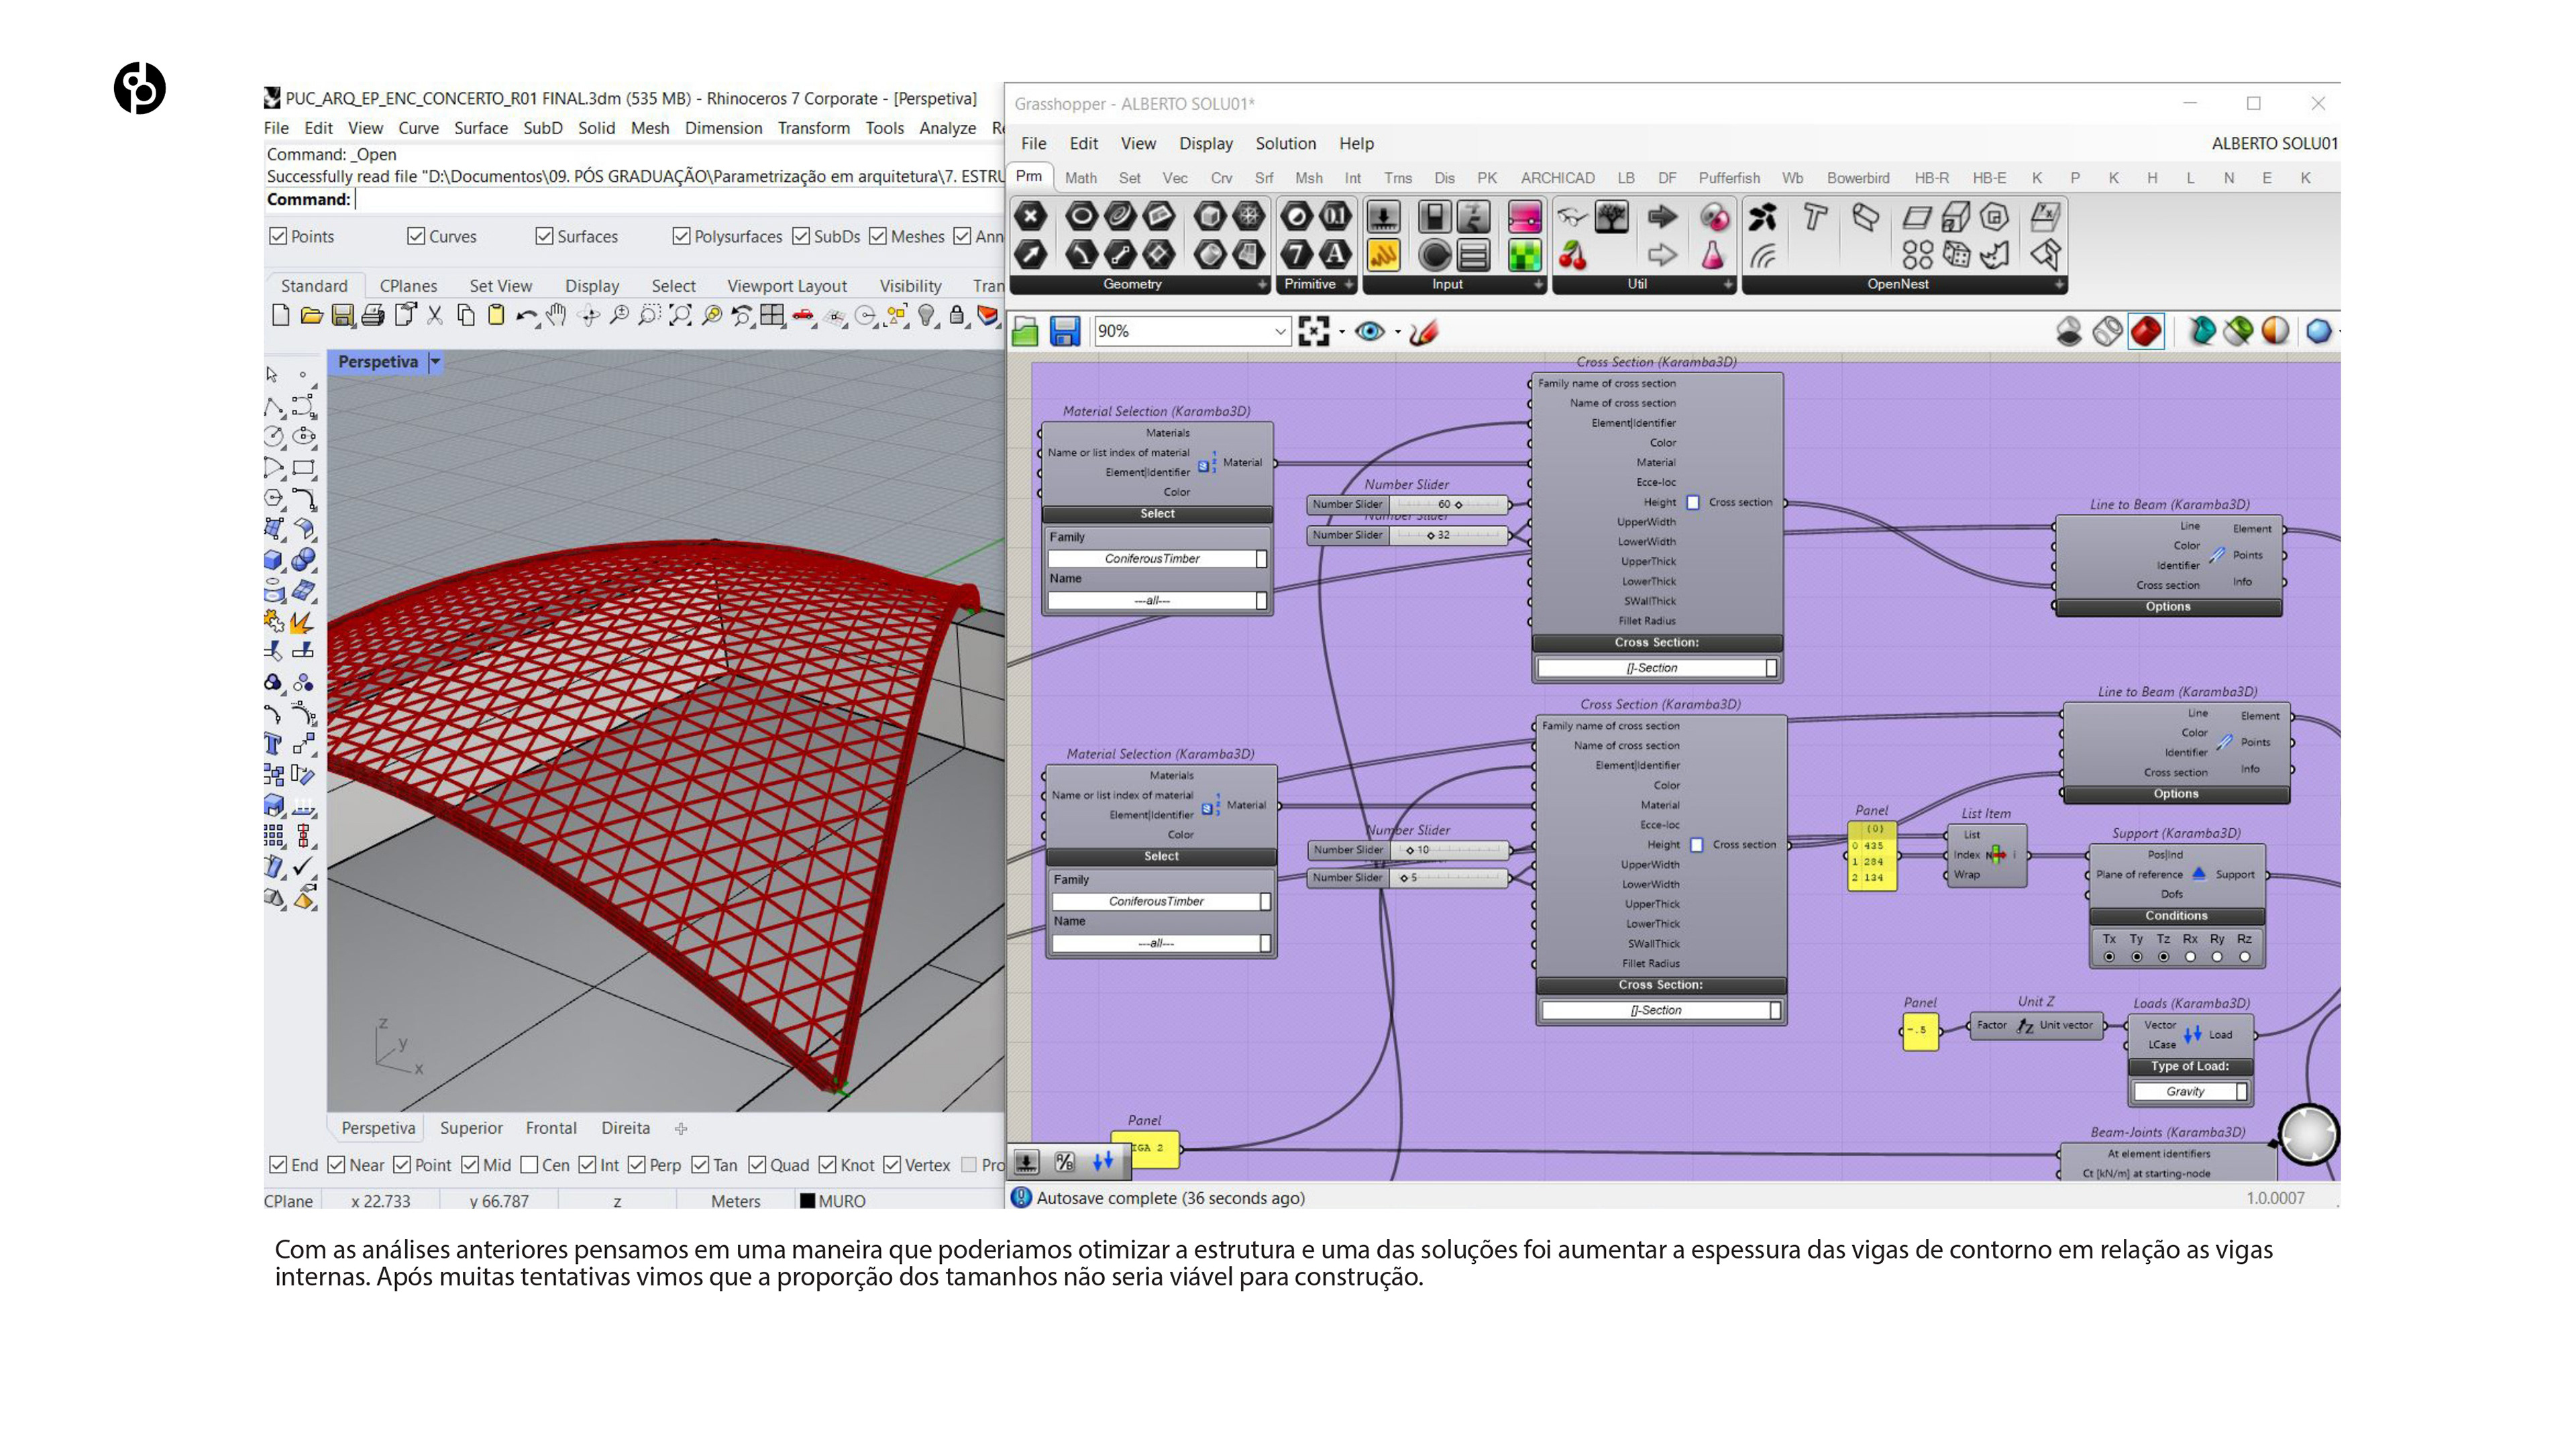
Task: Click the Undo icon in Rhino toolbar
Action: click(x=525, y=316)
